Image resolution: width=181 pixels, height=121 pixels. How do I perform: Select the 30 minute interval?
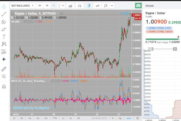pos(39,6)
